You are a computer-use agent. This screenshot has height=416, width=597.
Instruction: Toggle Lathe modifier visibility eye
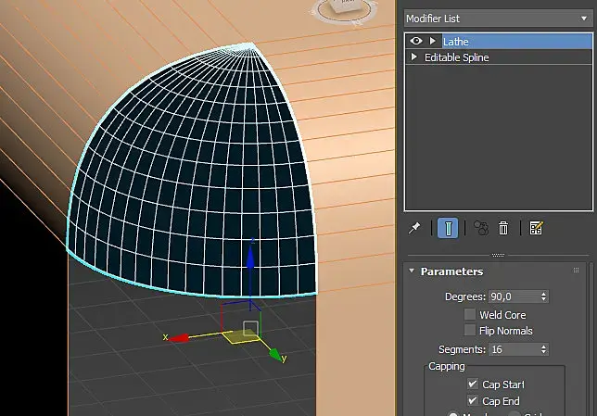[x=415, y=41]
